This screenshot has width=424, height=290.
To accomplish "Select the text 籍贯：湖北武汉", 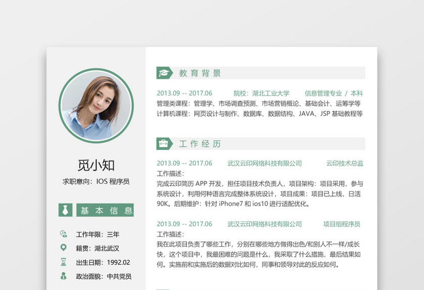I will (x=97, y=248).
